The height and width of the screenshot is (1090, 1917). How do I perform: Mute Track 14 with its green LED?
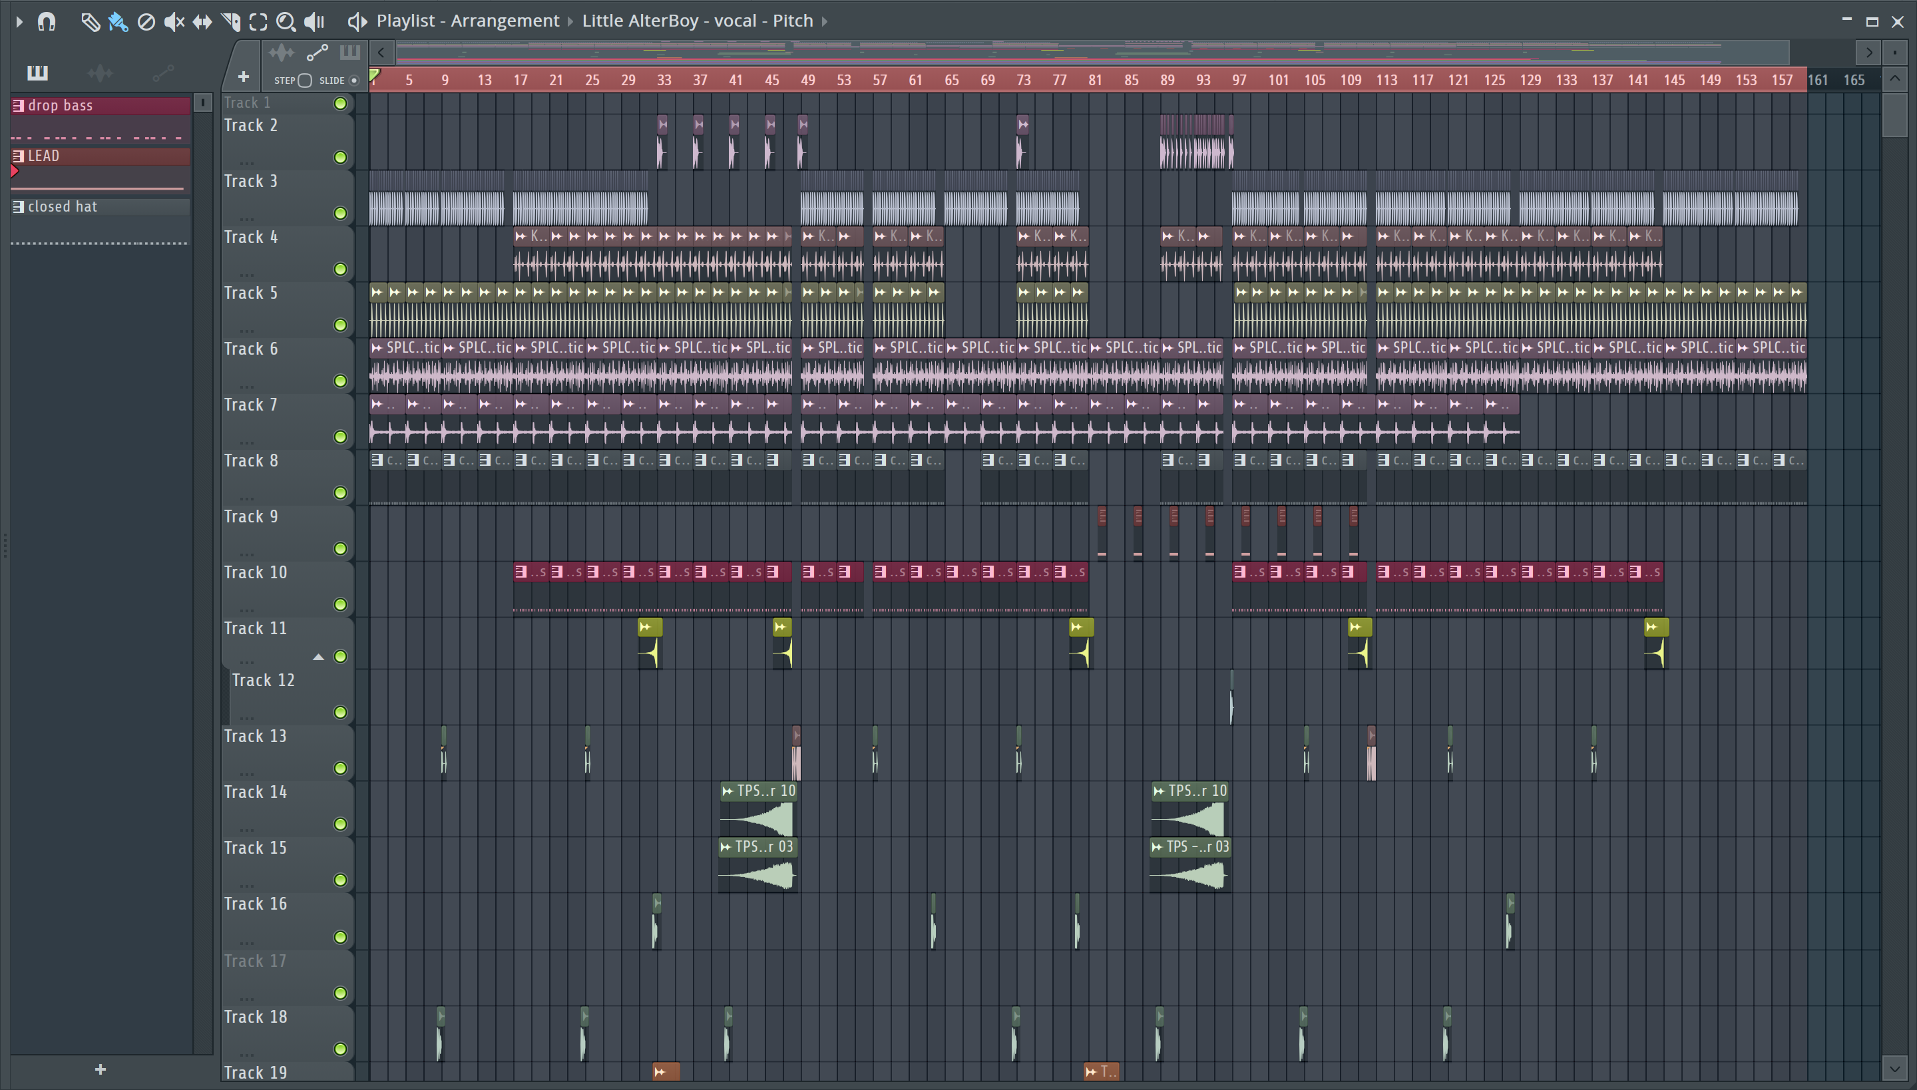(x=341, y=824)
